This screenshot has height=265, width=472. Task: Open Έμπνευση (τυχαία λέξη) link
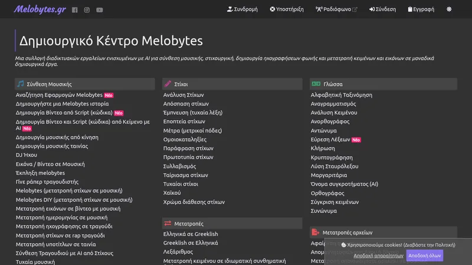point(193,112)
